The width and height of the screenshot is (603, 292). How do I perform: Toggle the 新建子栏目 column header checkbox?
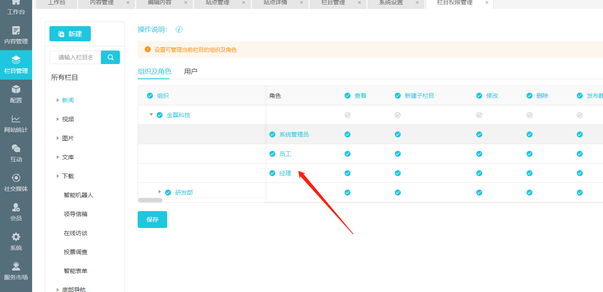pos(398,96)
